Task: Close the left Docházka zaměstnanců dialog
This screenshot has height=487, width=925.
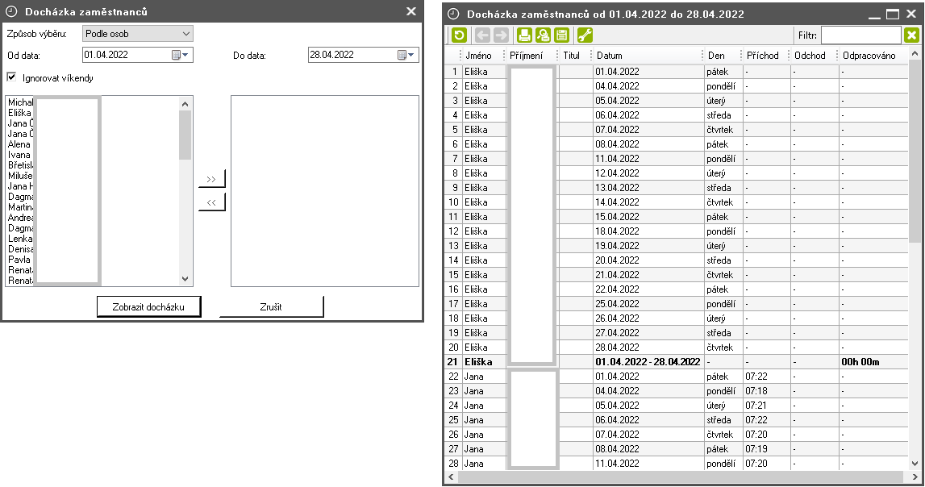Action: 411,11
